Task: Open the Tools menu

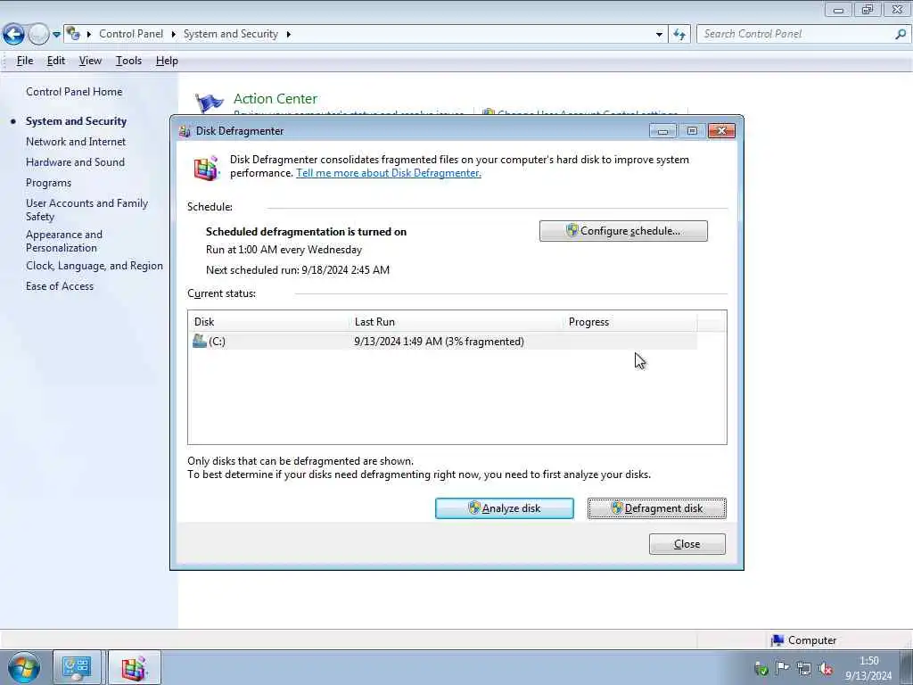Action: (128, 61)
